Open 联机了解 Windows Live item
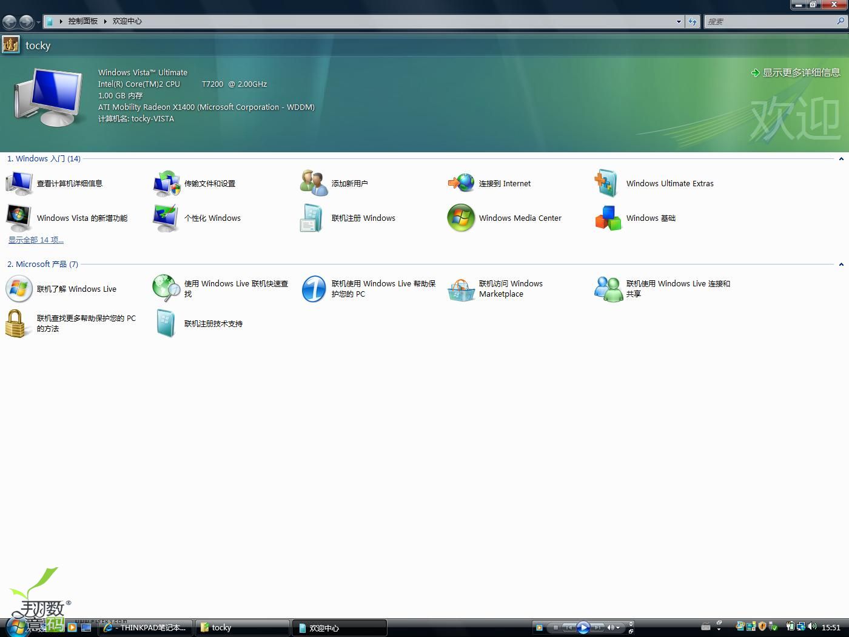This screenshot has height=637, width=849. [x=61, y=289]
